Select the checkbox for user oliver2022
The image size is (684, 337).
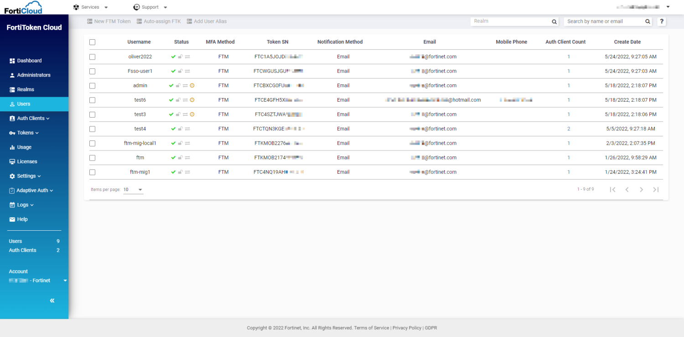[x=93, y=57]
